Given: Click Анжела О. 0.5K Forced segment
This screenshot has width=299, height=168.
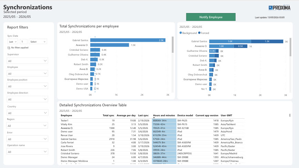Looking at the screenshot, I should click(x=240, y=46).
